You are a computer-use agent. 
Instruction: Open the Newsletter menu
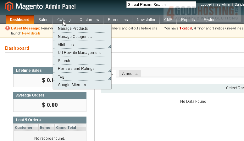coord(146,20)
